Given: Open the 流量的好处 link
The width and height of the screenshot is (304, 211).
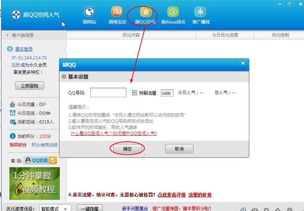Looking at the screenshot, I should point(200,195).
